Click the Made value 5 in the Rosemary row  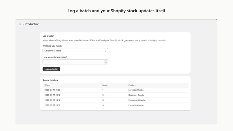(x=103, y=95)
